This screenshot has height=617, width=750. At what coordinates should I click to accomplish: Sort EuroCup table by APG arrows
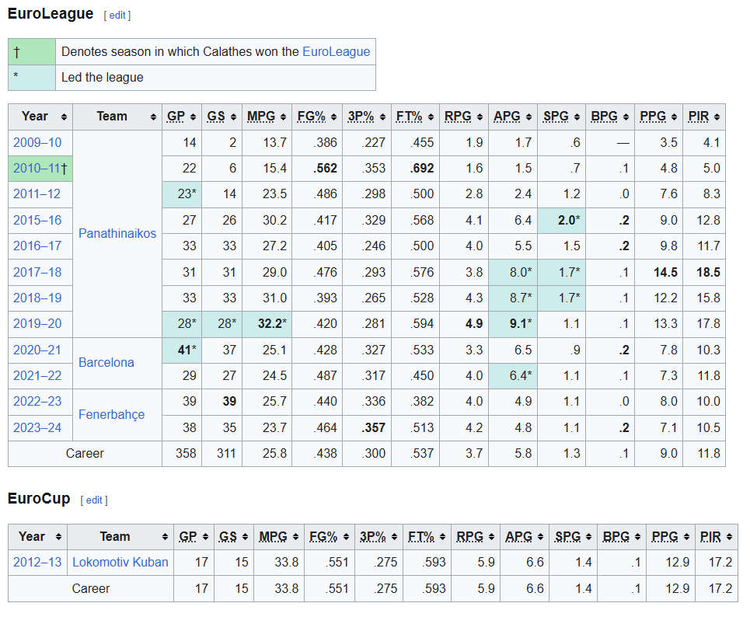540,537
